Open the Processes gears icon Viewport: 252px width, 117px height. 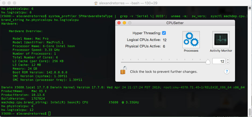pyautogui.click(x=191, y=40)
